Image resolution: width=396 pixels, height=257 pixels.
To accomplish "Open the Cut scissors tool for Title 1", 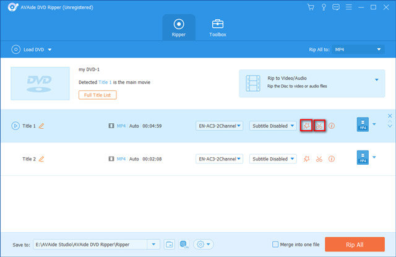I will [319, 126].
